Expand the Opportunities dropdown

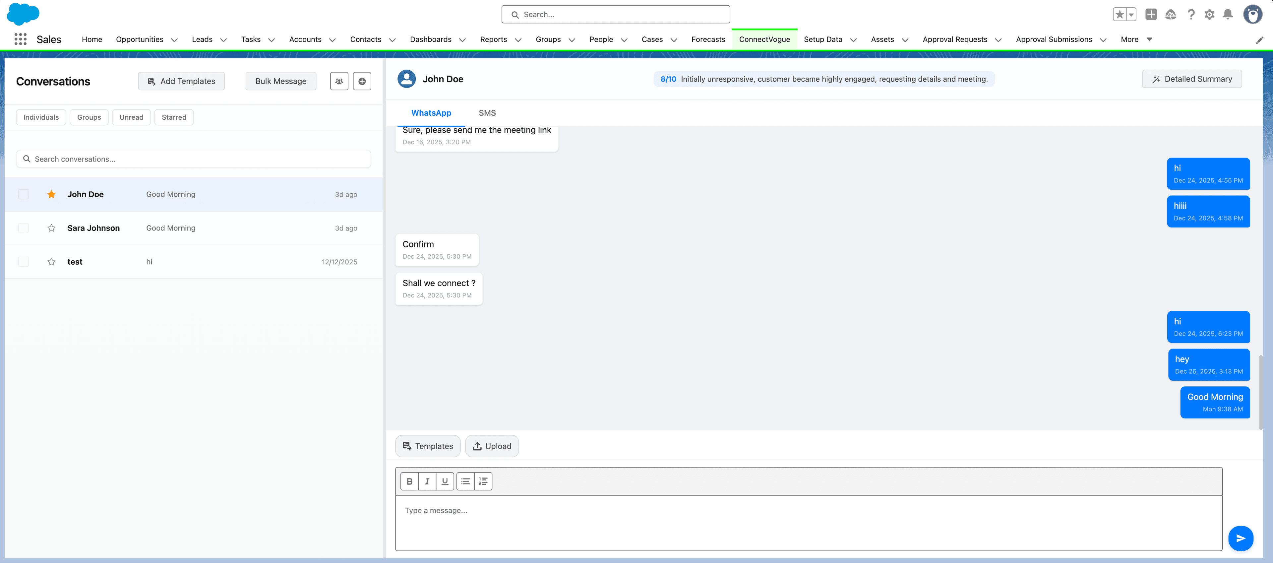tap(174, 39)
